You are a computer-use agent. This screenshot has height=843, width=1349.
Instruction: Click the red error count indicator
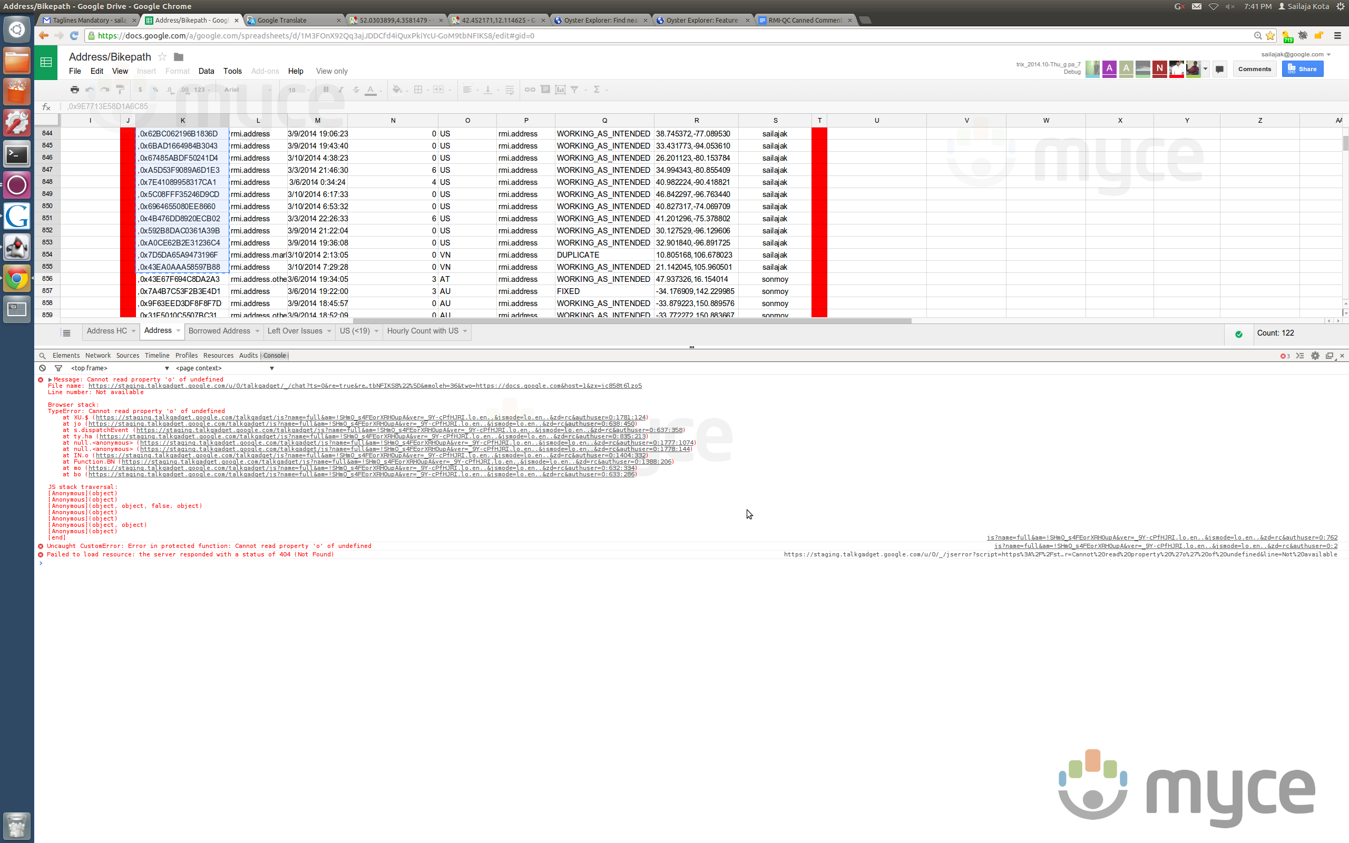click(1285, 356)
